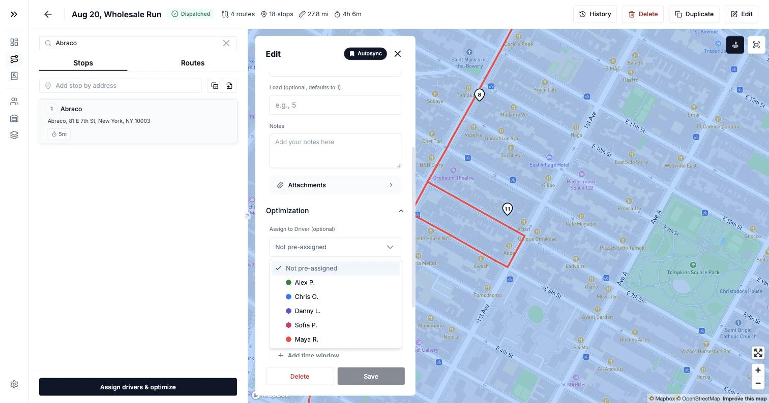This screenshot has width=769, height=403.
Task: Focus the Abraco search field
Action: [138, 43]
